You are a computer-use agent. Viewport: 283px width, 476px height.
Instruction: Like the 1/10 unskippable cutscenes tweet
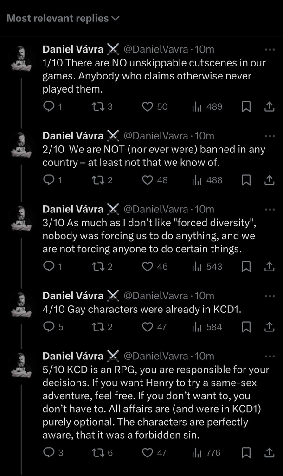point(148,107)
